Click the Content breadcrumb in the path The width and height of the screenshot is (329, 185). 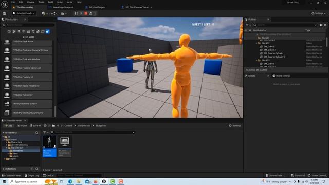click(68, 126)
